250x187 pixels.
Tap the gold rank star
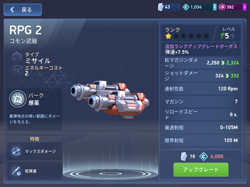pyautogui.click(x=168, y=36)
